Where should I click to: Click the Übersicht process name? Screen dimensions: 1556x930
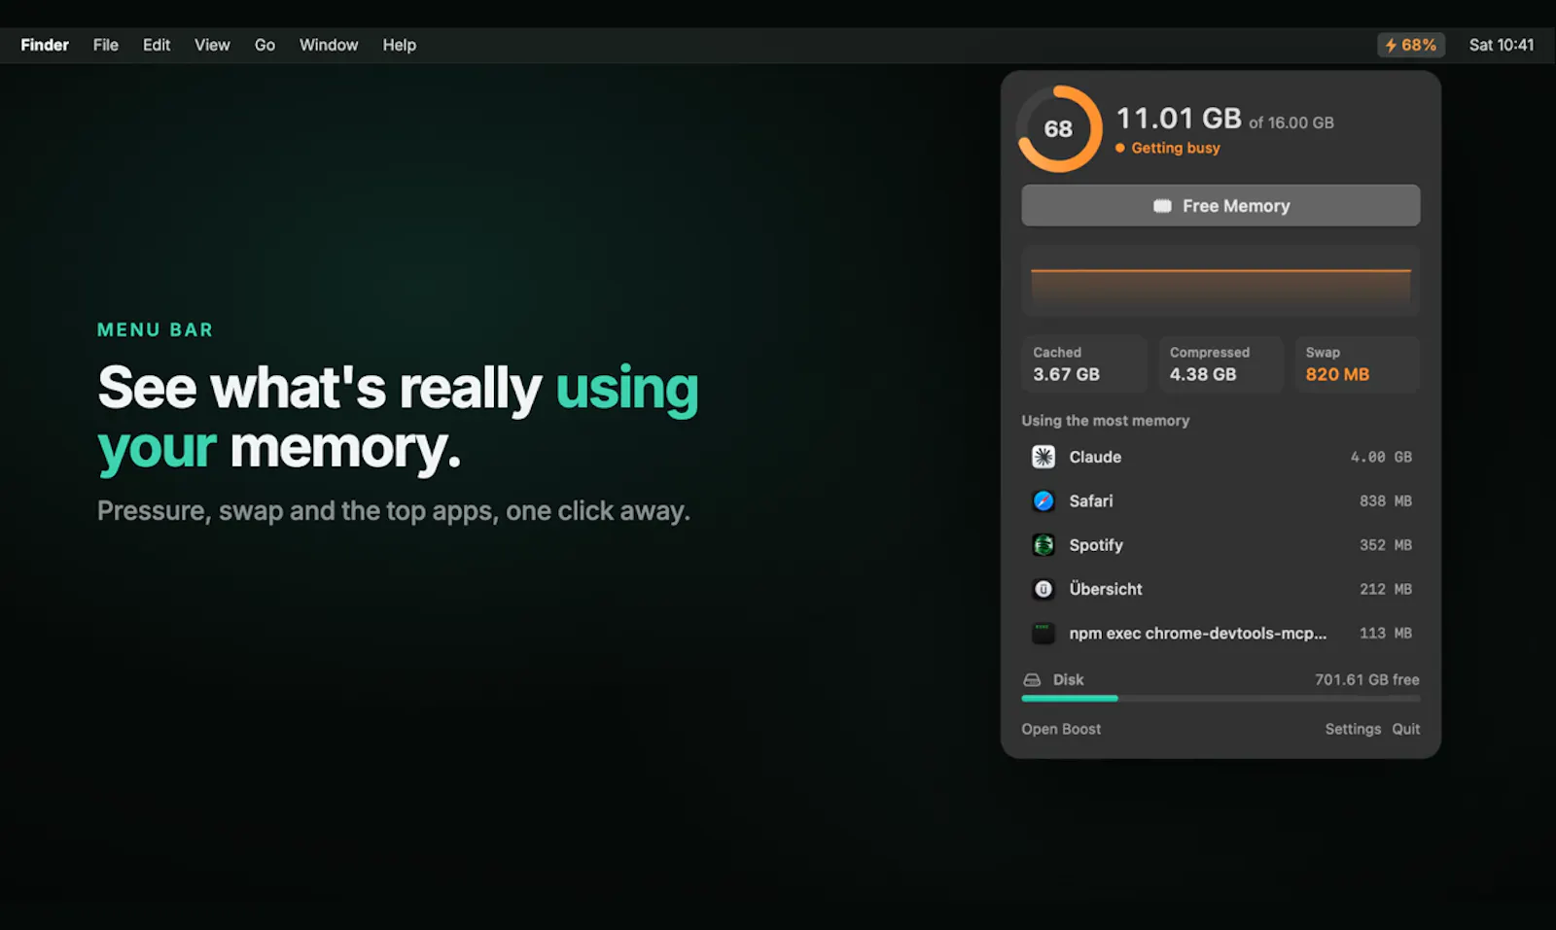(1106, 589)
